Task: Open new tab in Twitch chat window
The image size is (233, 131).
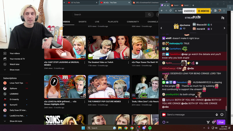Action: pyautogui.click(x=193, y=5)
